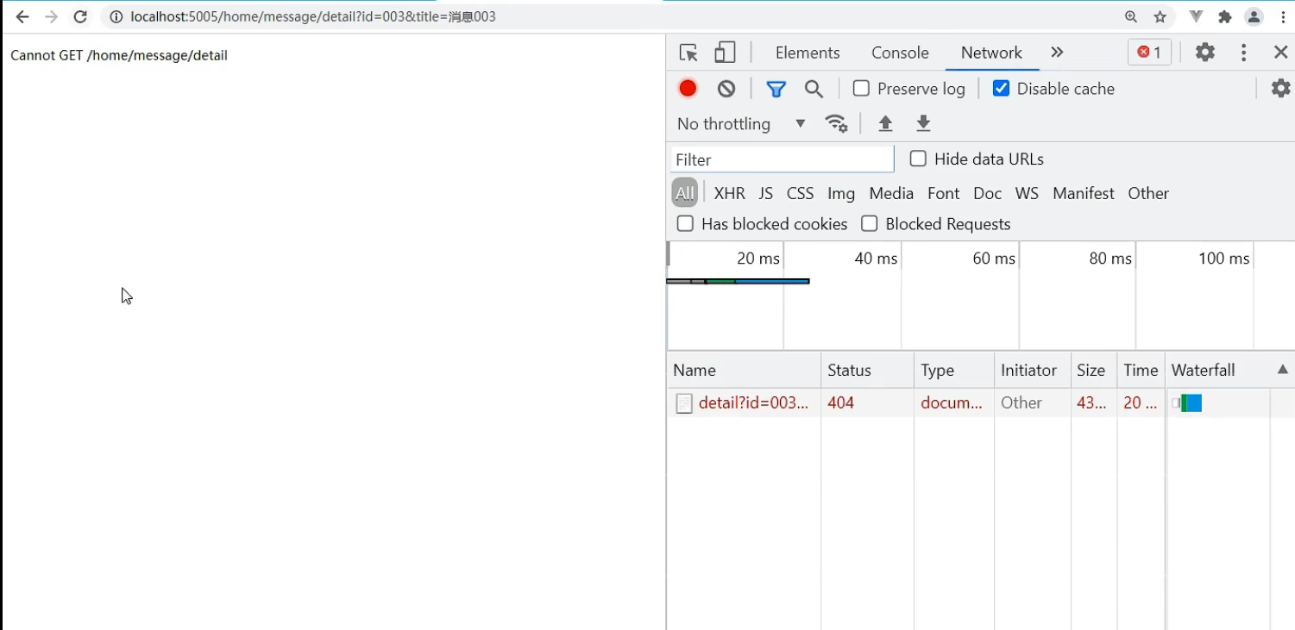The width and height of the screenshot is (1295, 630).
Task: Filter requests by CSS
Action: point(800,193)
